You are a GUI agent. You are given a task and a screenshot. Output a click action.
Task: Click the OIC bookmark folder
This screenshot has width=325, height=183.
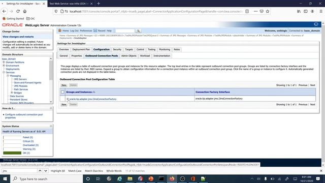click(x=30, y=18)
